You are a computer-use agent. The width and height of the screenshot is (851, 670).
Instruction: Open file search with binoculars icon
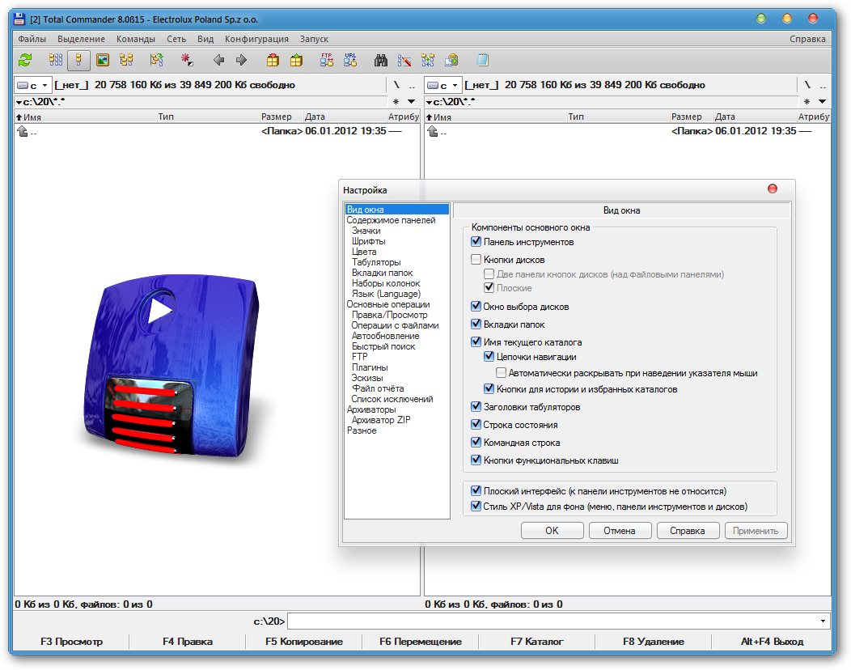pyautogui.click(x=381, y=60)
